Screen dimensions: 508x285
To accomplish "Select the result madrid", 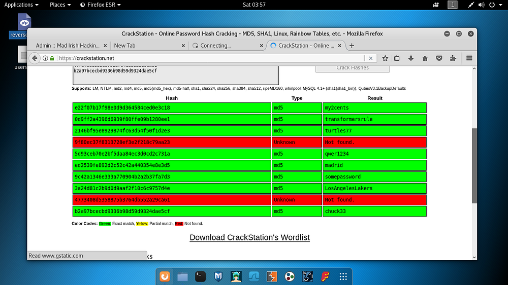I will click(334, 165).
